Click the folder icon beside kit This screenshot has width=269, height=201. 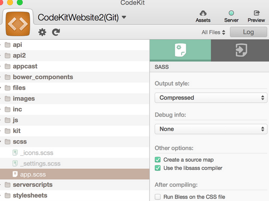pos(8,131)
